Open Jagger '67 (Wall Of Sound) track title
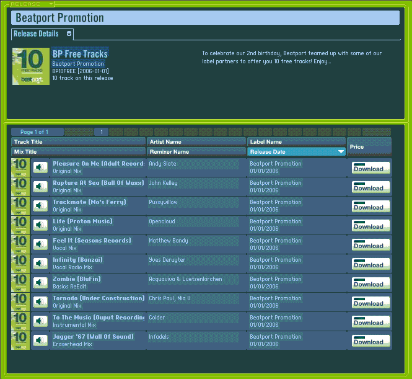This screenshot has height=379, width=412. 94,336
